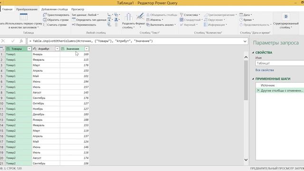The height and width of the screenshot is (171, 304).
Task: Select the Атрибут column header
Action: 46,49
